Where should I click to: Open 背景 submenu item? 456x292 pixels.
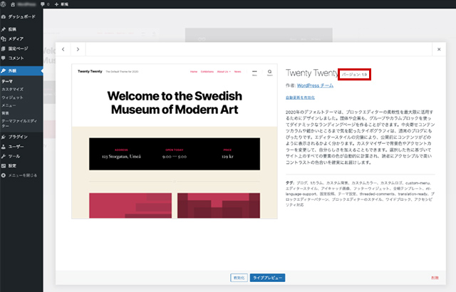pyautogui.click(x=5, y=113)
